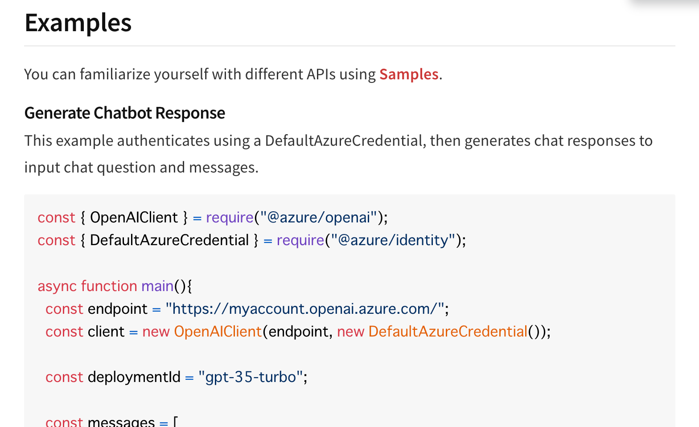Click the Examples heading
699x427 pixels.
tap(78, 23)
